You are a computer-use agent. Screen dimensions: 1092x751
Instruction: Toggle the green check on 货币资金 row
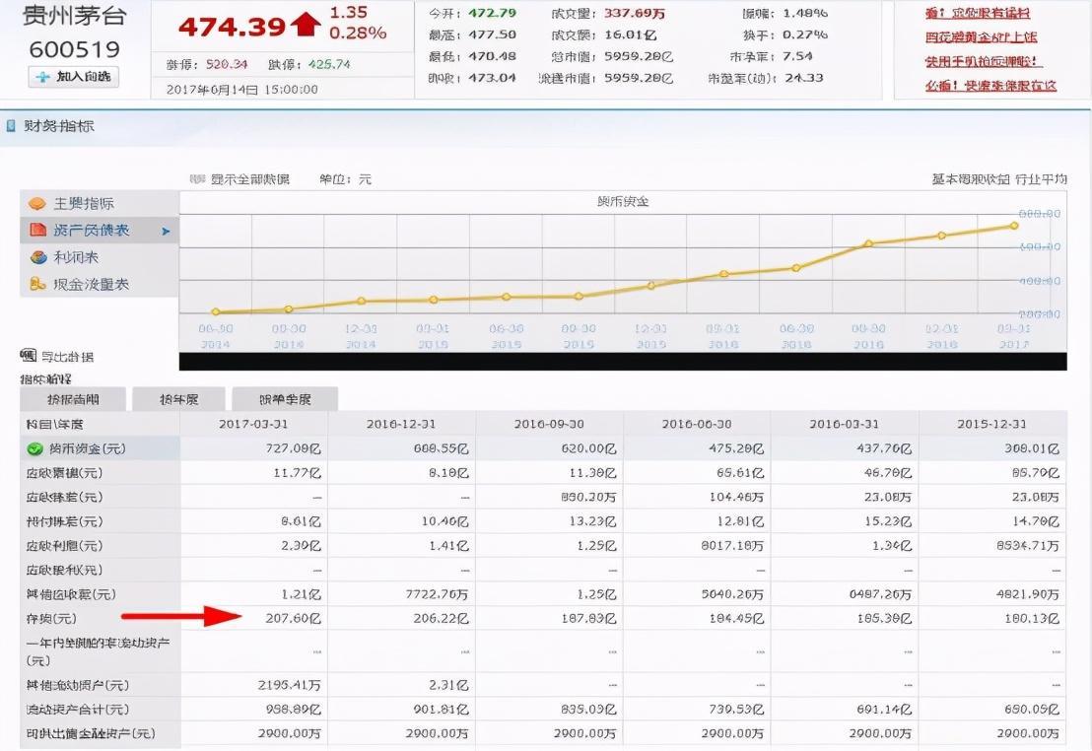coord(35,448)
